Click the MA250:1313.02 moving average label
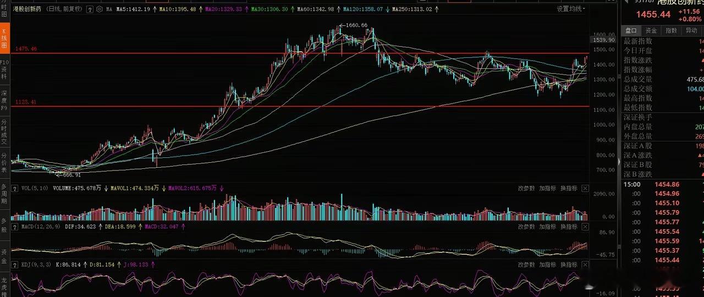 411,9
